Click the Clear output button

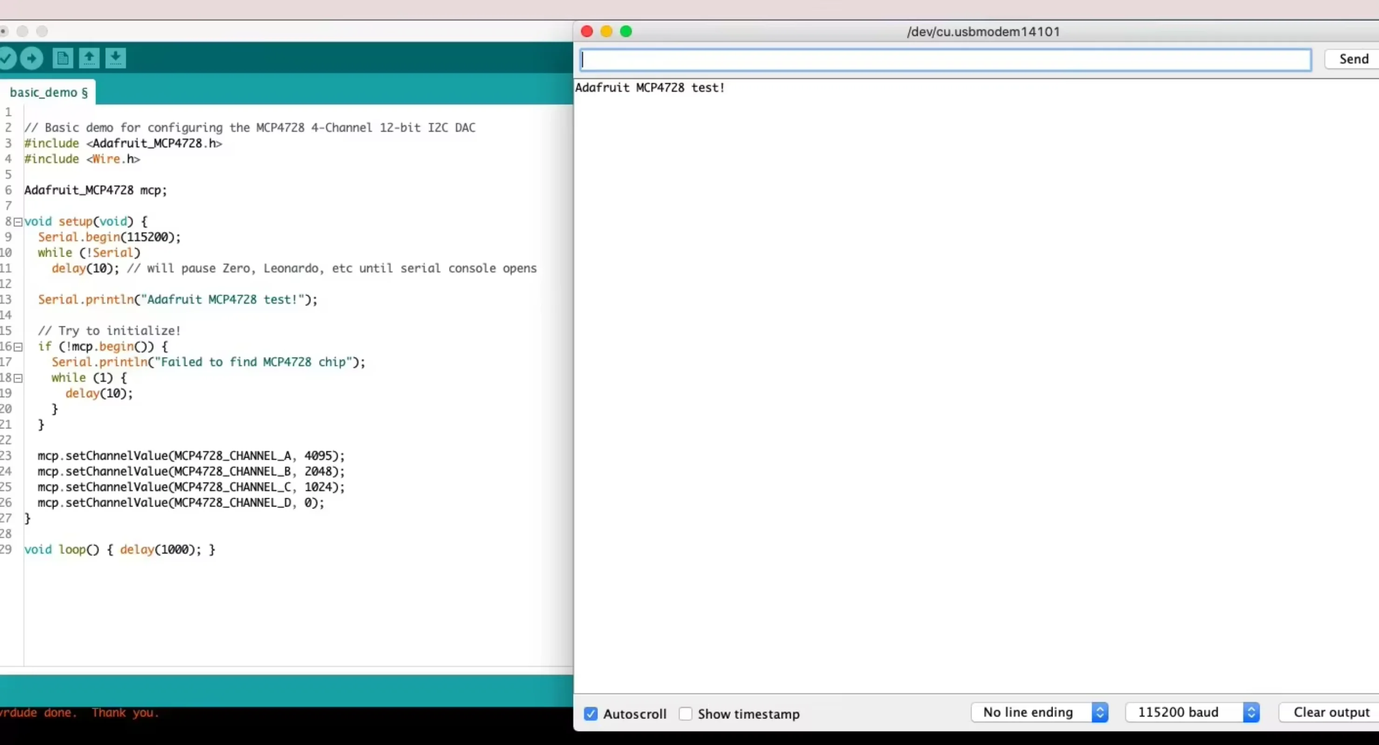tap(1331, 712)
